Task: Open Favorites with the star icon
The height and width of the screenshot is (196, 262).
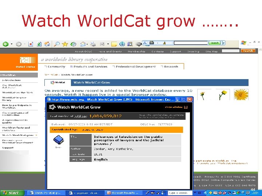Action: 65,44
